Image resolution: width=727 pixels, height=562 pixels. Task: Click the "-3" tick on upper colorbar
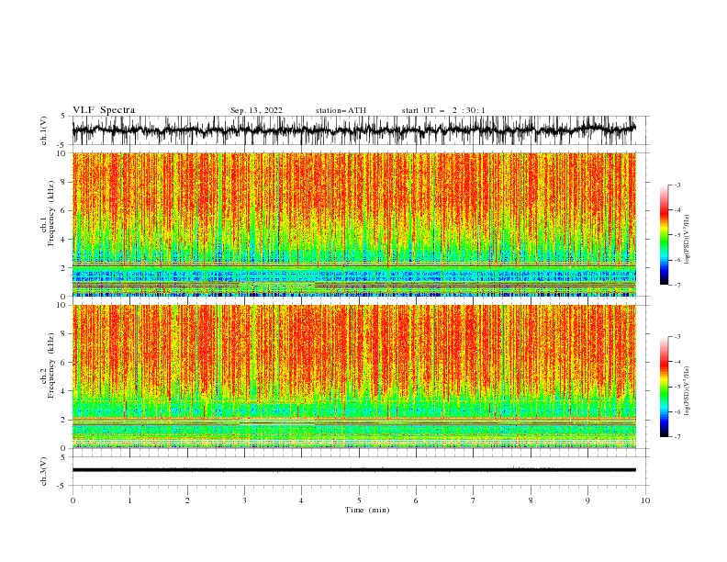[677, 185]
